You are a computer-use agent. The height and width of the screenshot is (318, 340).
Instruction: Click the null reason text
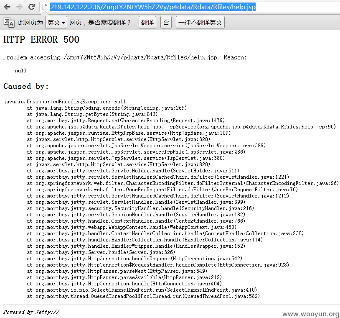click(20, 71)
